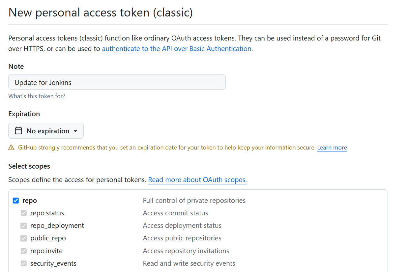Click the warning triangle icon beside the expiration notice
Screen dimensions: 407x272
tap(12, 148)
